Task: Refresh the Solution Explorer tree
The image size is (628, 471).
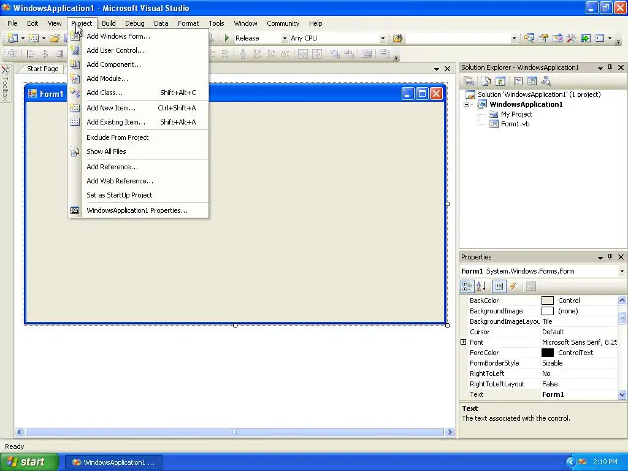Action: tap(500, 82)
